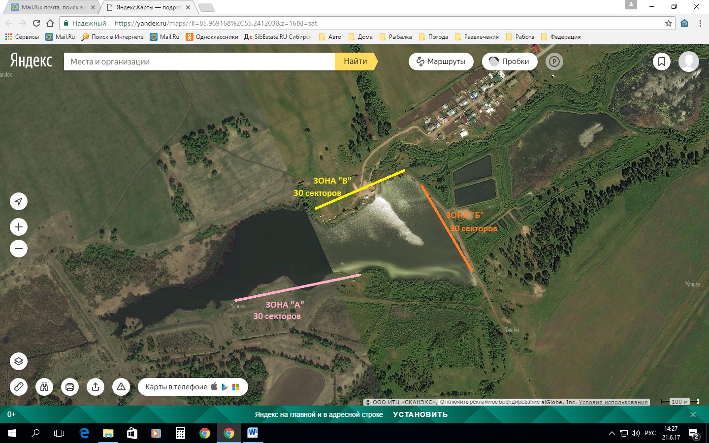
Task: Open the Сервисы apps bookmark
Action: click(x=22, y=37)
